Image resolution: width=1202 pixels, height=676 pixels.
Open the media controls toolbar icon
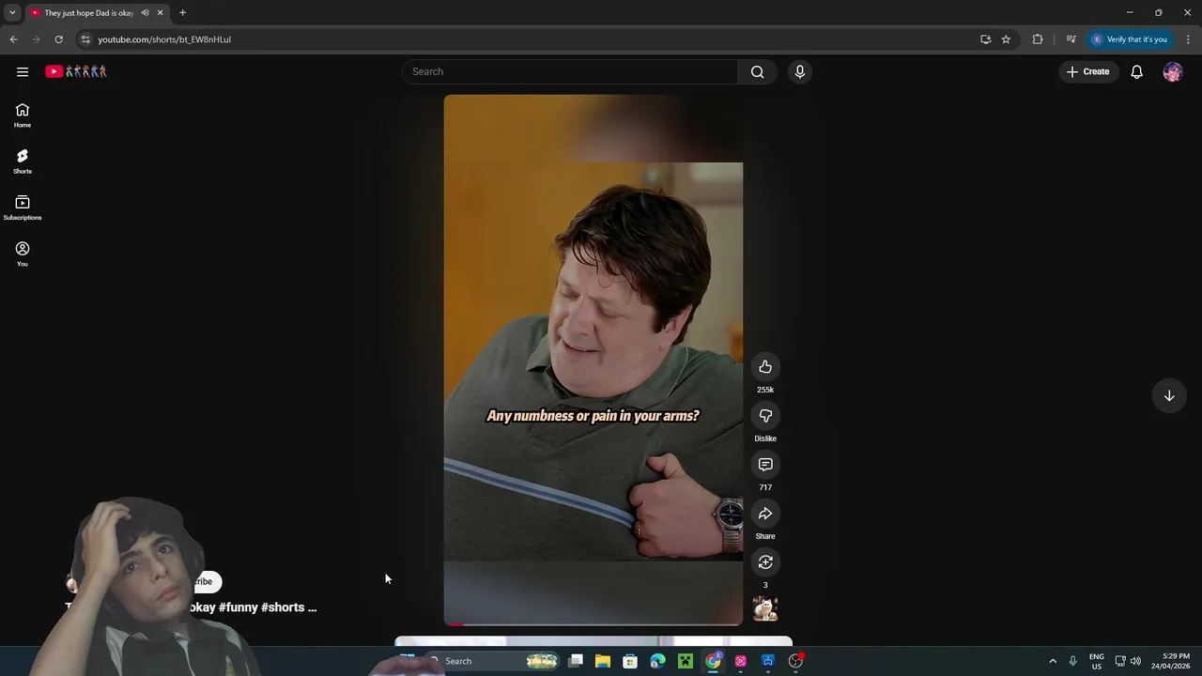[x=1071, y=39]
